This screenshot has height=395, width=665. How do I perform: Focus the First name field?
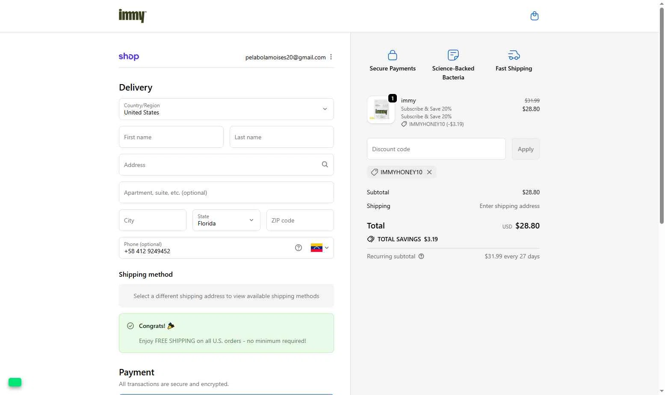coord(171,137)
